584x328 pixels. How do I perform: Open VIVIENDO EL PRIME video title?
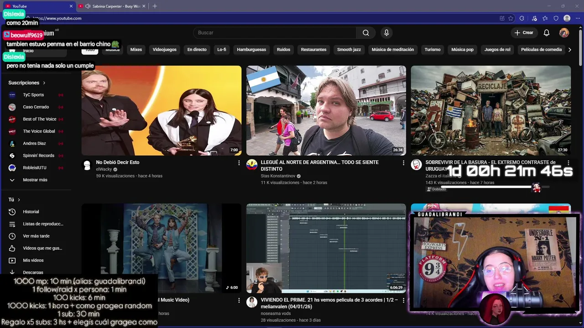(329, 303)
